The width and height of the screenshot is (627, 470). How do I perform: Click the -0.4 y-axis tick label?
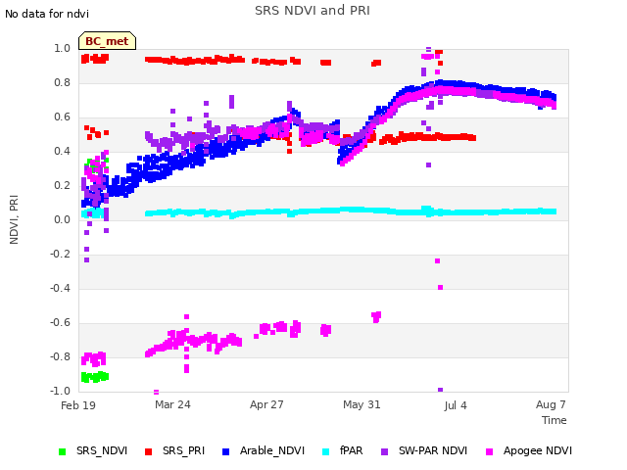60,288
